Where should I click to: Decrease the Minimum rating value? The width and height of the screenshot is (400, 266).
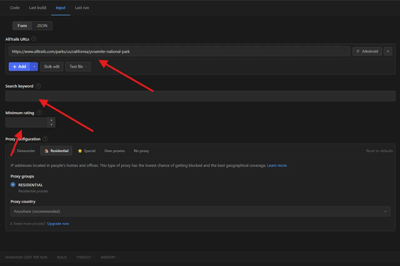click(51, 125)
